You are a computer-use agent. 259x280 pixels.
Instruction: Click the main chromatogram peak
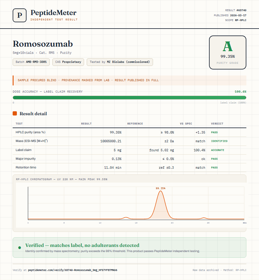tap(161, 205)
